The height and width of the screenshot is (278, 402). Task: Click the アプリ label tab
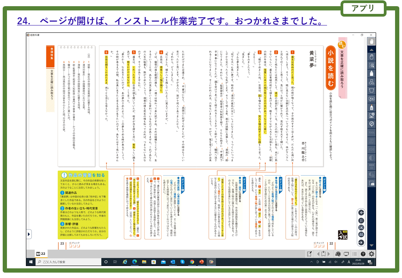tap(363, 8)
